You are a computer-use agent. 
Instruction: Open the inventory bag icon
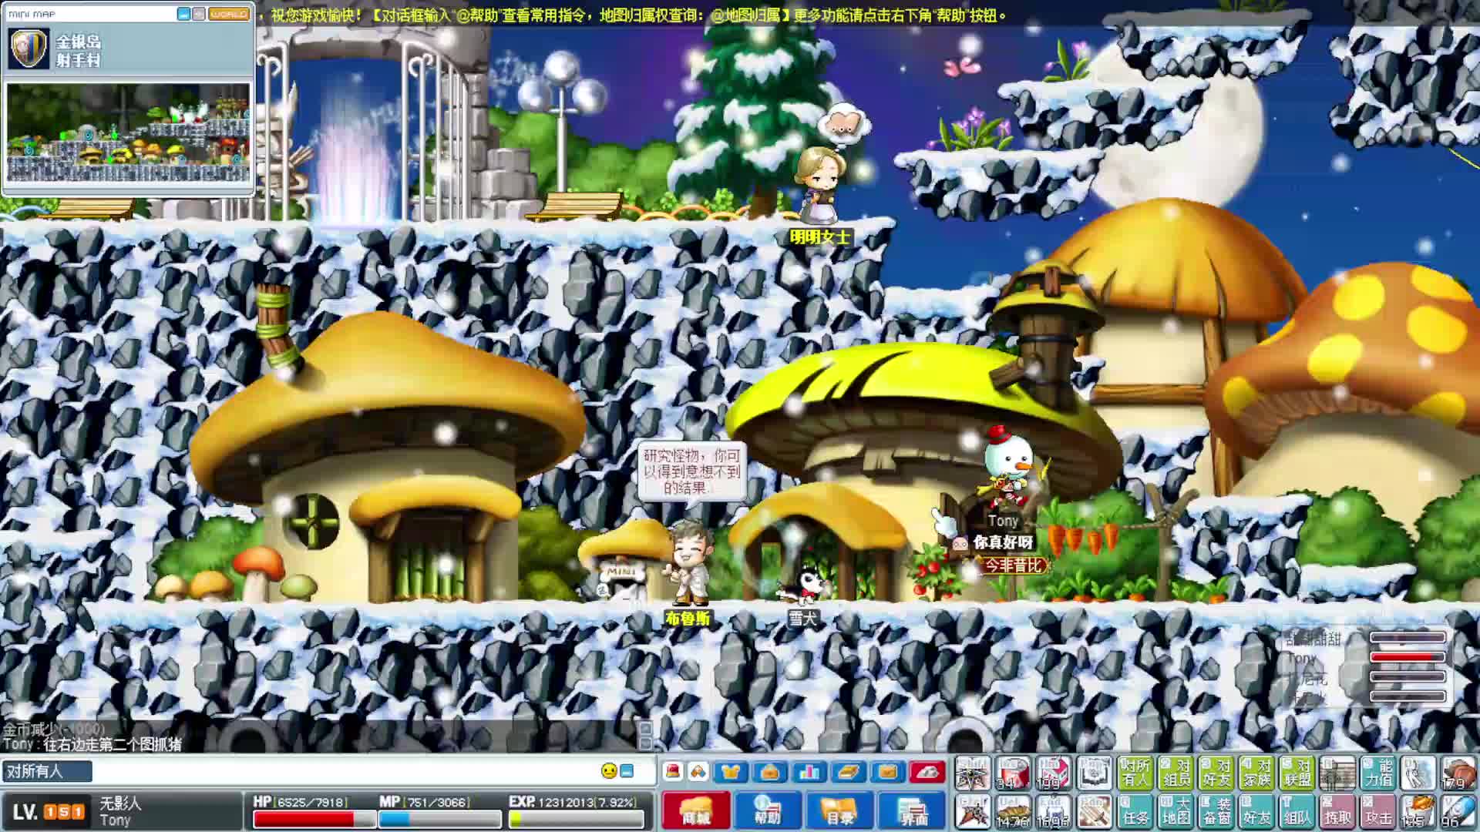click(769, 772)
